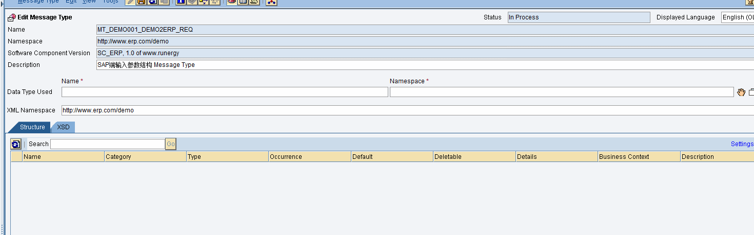Click the Edit Message Type envelope icon
Image resolution: width=754 pixels, height=235 pixels.
click(11, 17)
